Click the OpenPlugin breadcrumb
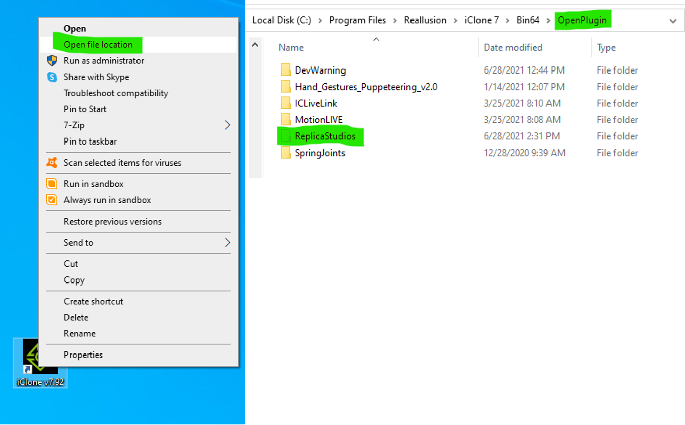685x425 pixels. click(582, 20)
